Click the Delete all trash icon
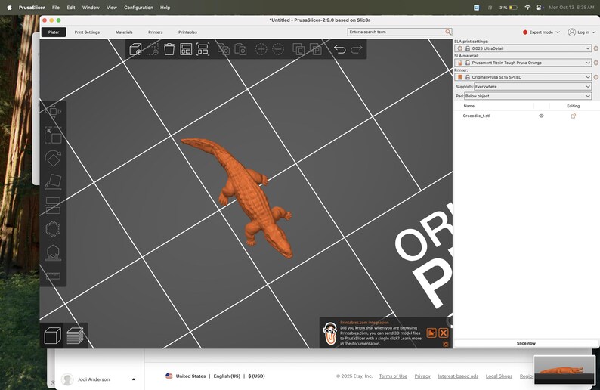 pos(169,49)
